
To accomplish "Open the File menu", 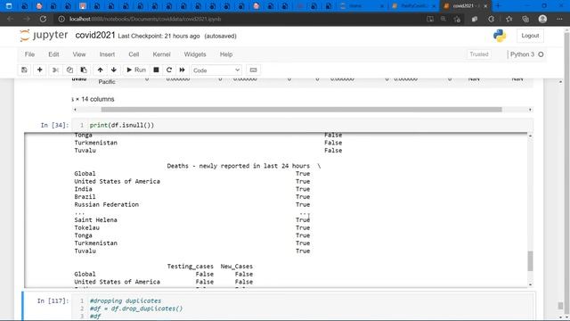I will (29, 54).
